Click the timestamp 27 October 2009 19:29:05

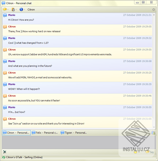[x=137, y=27]
